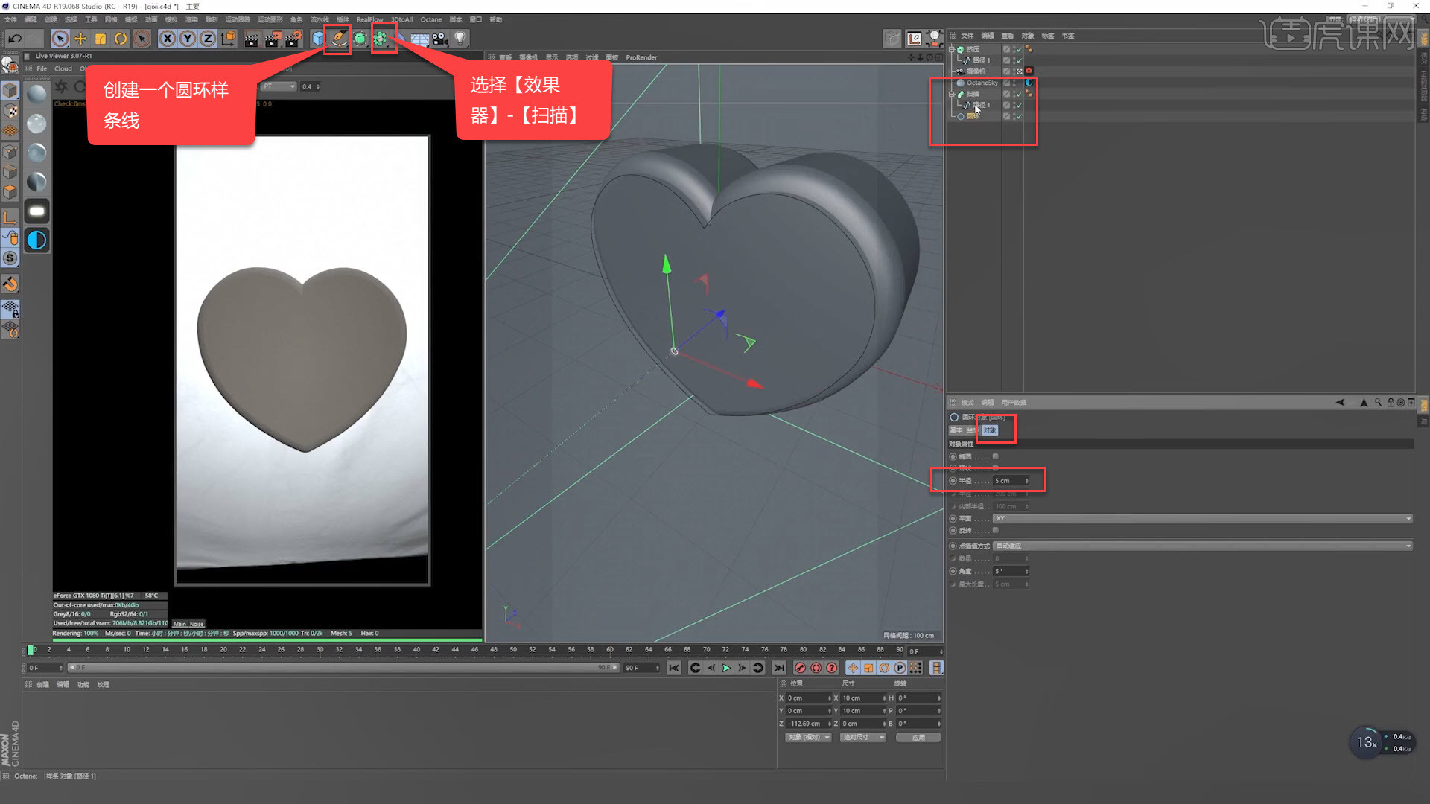Image resolution: width=1430 pixels, height=804 pixels.
Task: Toggle attribute manager lock icon
Action: click(1390, 403)
